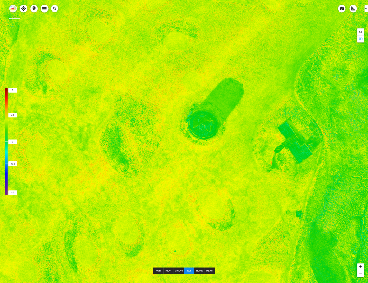Select the active LCI index tab
The height and width of the screenshot is (283, 368).
tap(189, 271)
